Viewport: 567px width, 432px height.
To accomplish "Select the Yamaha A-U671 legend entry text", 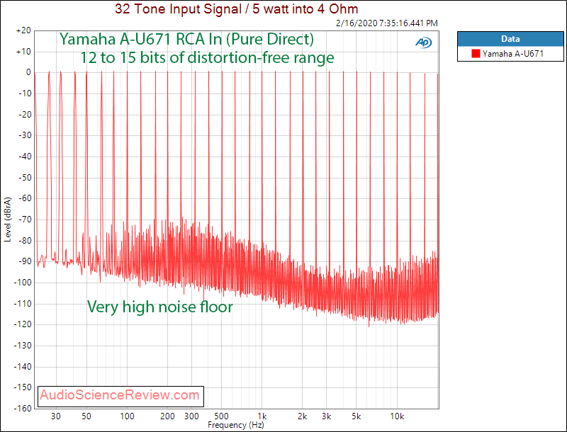I will (x=512, y=54).
